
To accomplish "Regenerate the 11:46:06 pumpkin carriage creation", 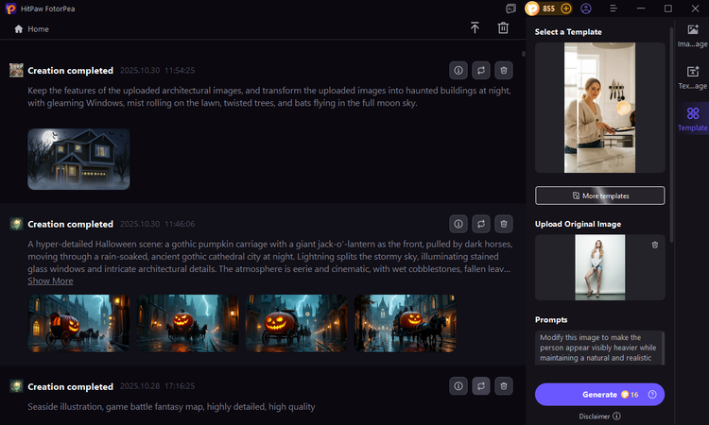I will tap(481, 224).
